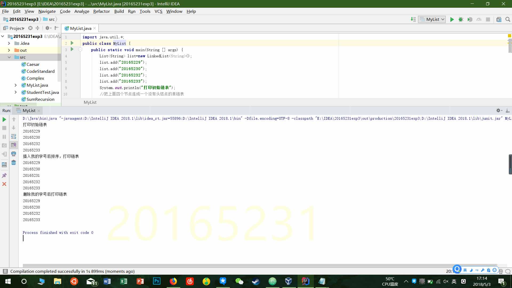Image resolution: width=512 pixels, height=288 pixels.
Task: Click run gutter arrow beside main method
Action: coord(72,49)
